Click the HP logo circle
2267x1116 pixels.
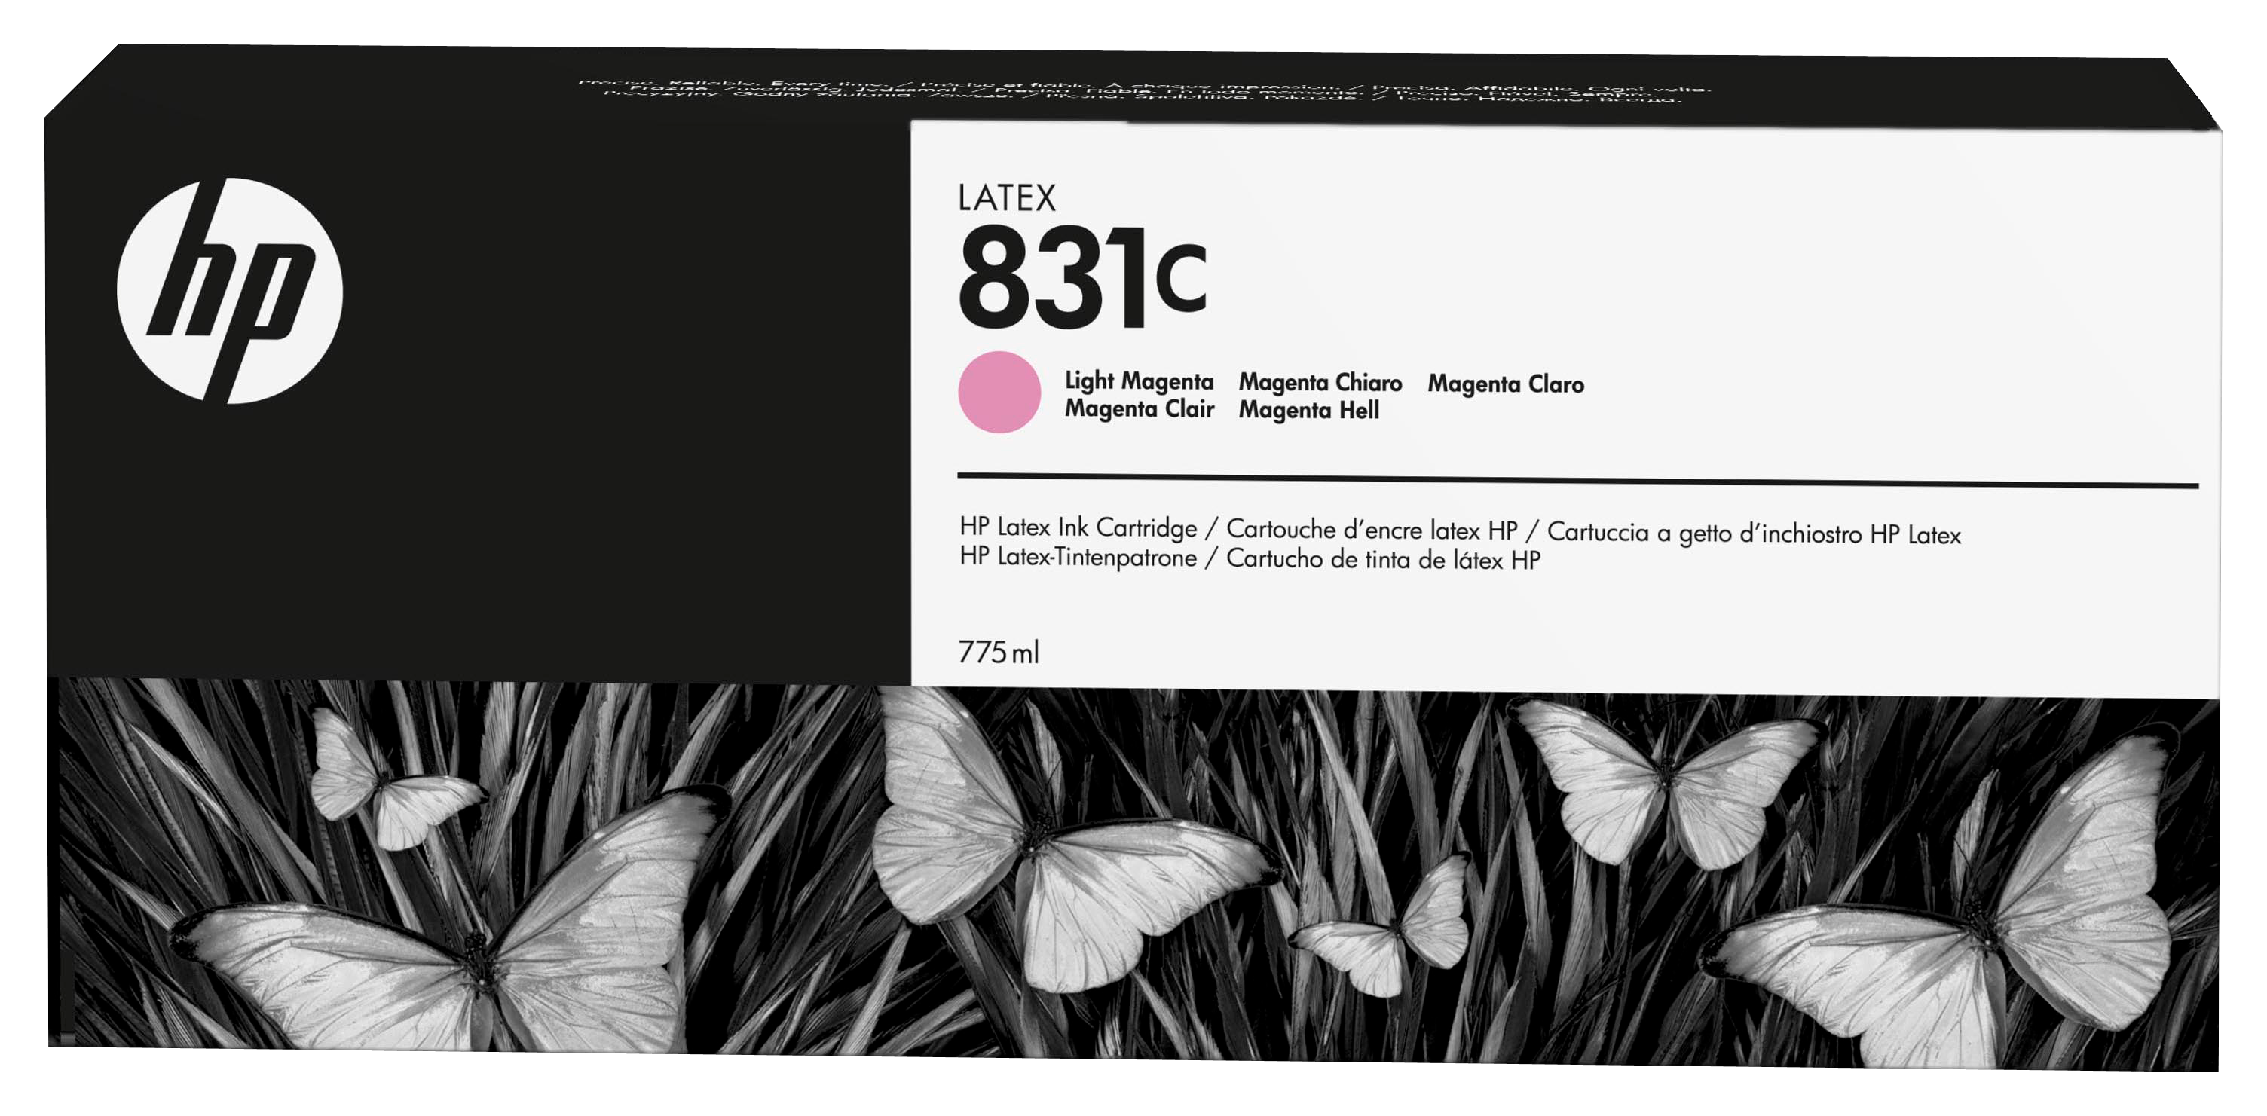[x=230, y=292]
